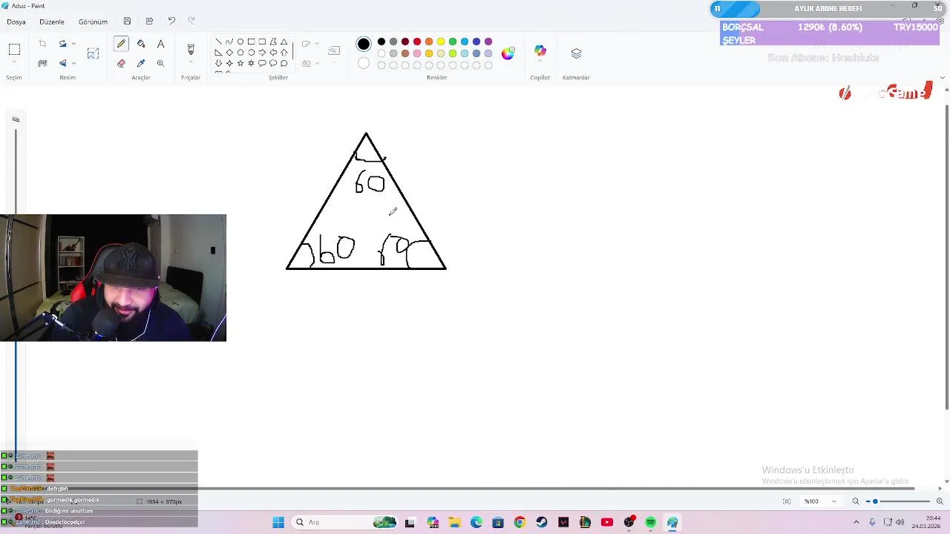Click the Remove background icon
Viewport: 950px width, 534px height.
coord(42,63)
